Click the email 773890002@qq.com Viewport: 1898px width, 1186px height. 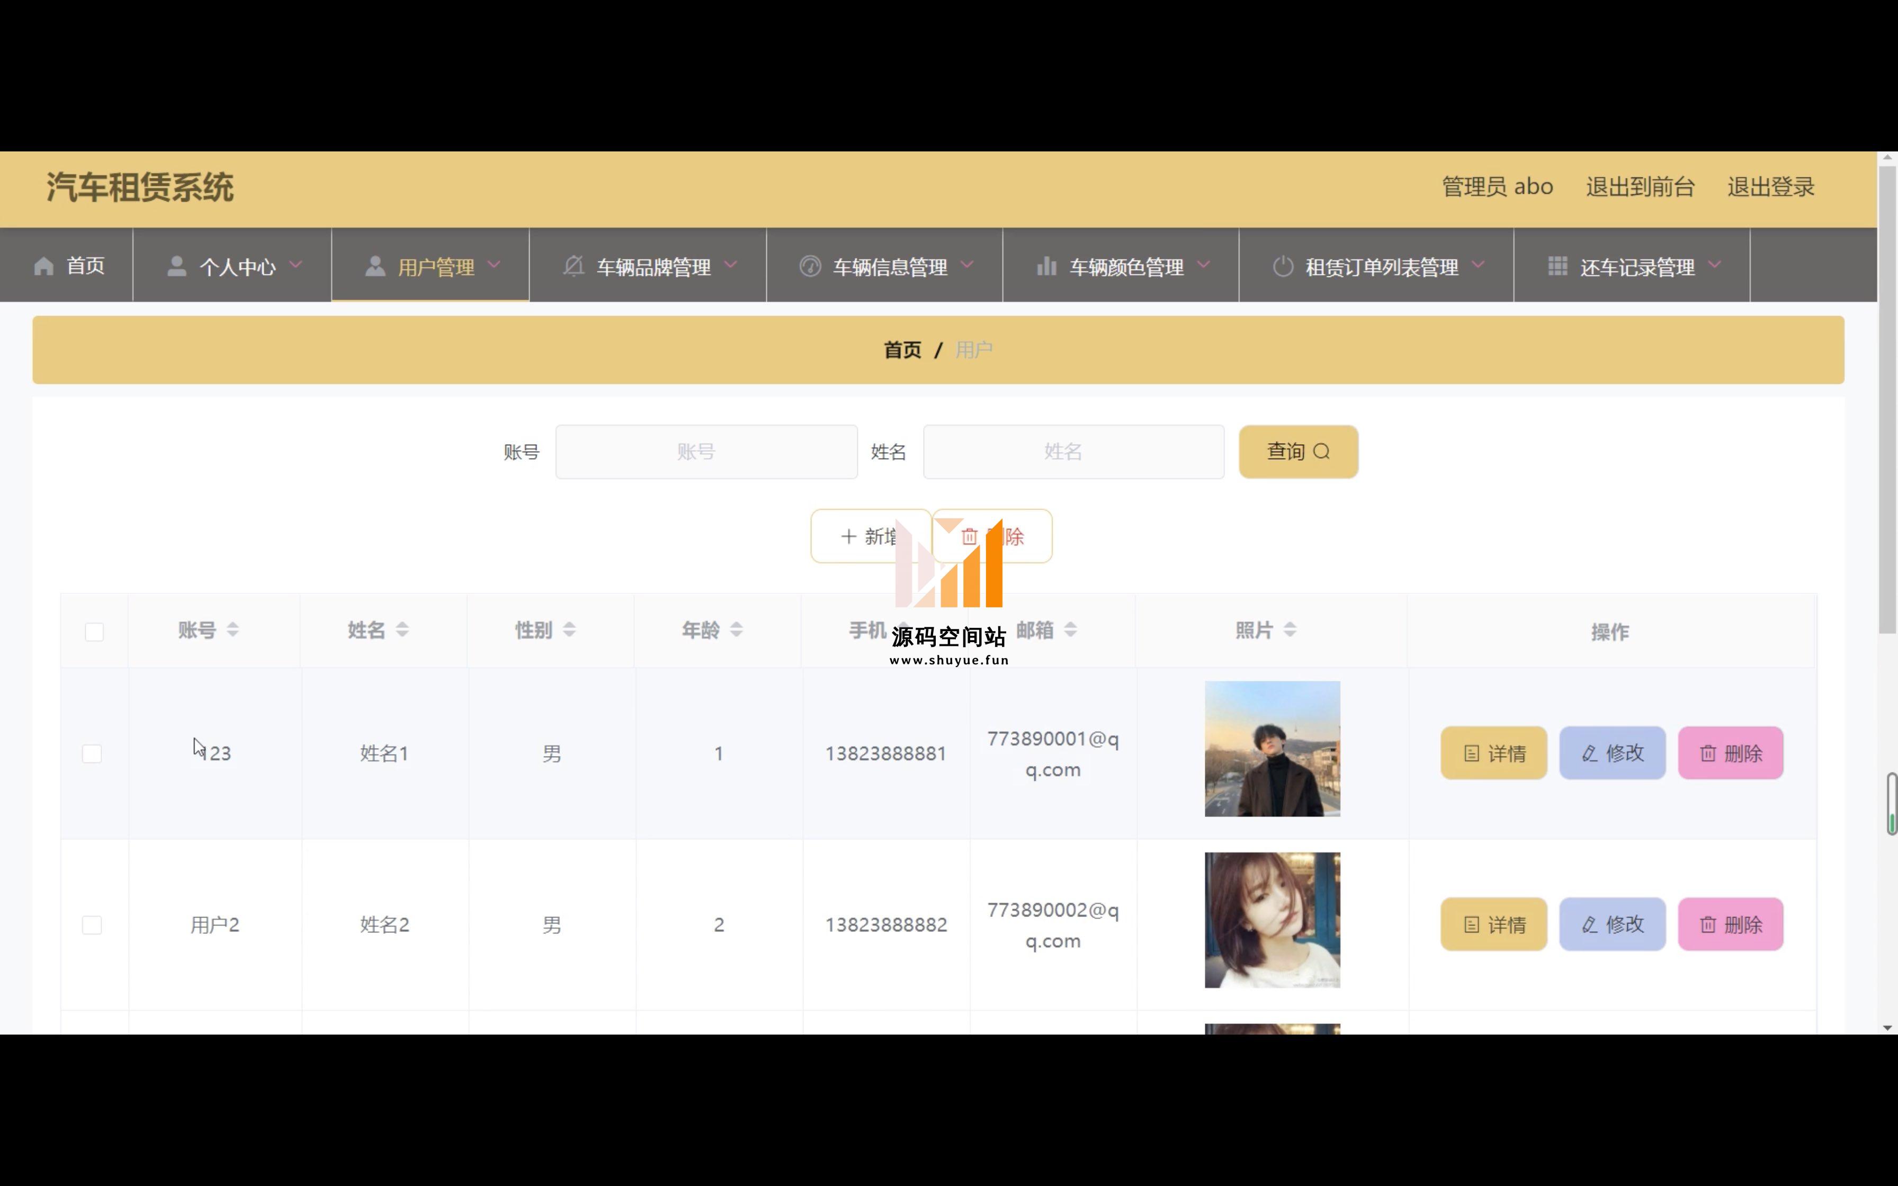pos(1053,926)
